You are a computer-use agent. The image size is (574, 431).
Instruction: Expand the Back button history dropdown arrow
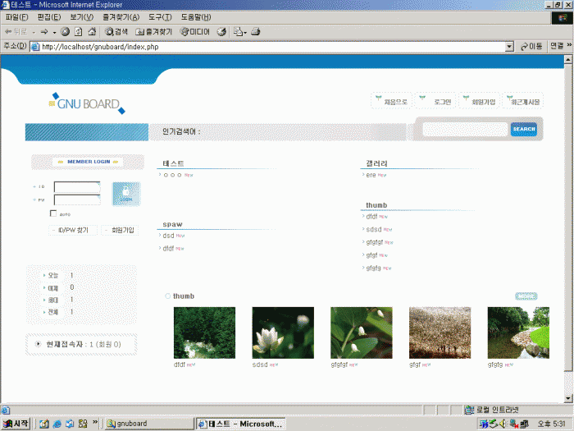click(33, 32)
